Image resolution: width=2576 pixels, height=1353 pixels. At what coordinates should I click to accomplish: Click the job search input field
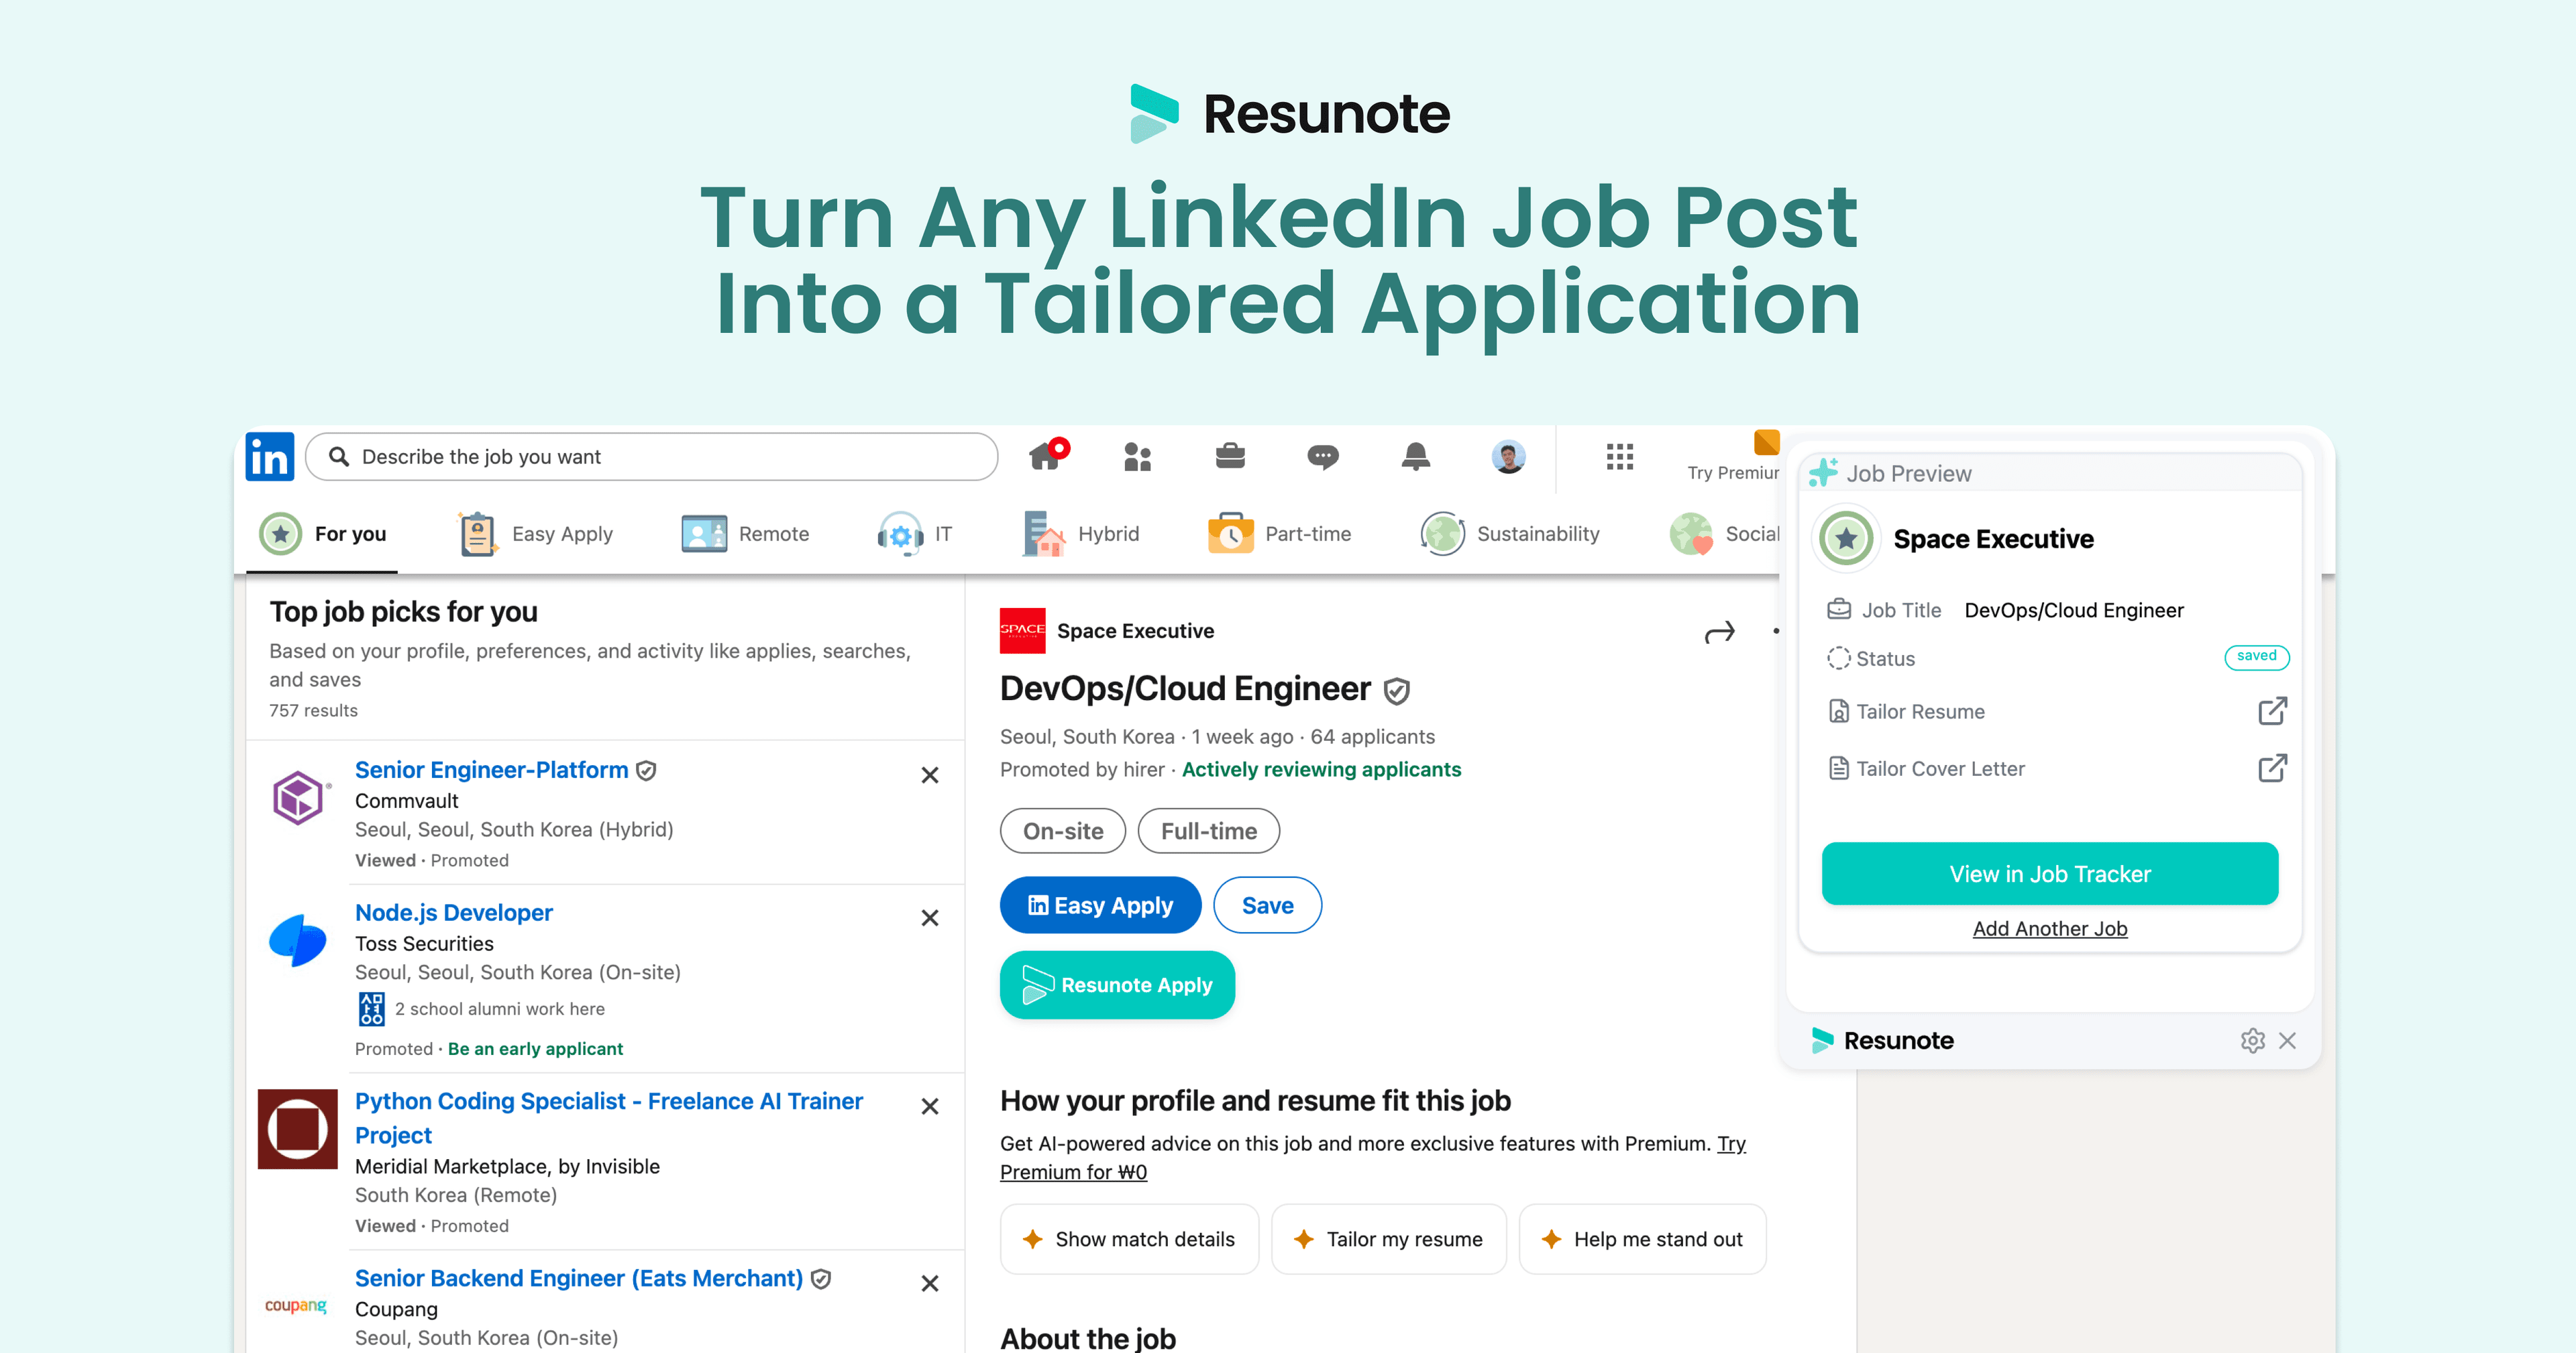[x=650, y=456]
